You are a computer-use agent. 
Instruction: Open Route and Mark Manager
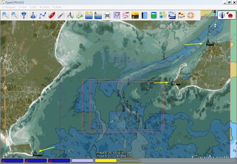coord(116,15)
